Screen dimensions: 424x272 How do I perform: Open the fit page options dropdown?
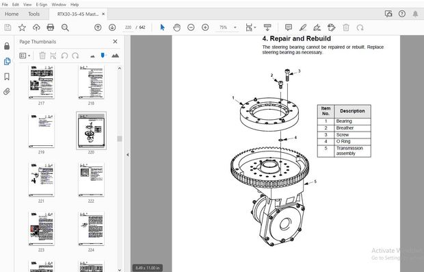[x=251, y=27]
